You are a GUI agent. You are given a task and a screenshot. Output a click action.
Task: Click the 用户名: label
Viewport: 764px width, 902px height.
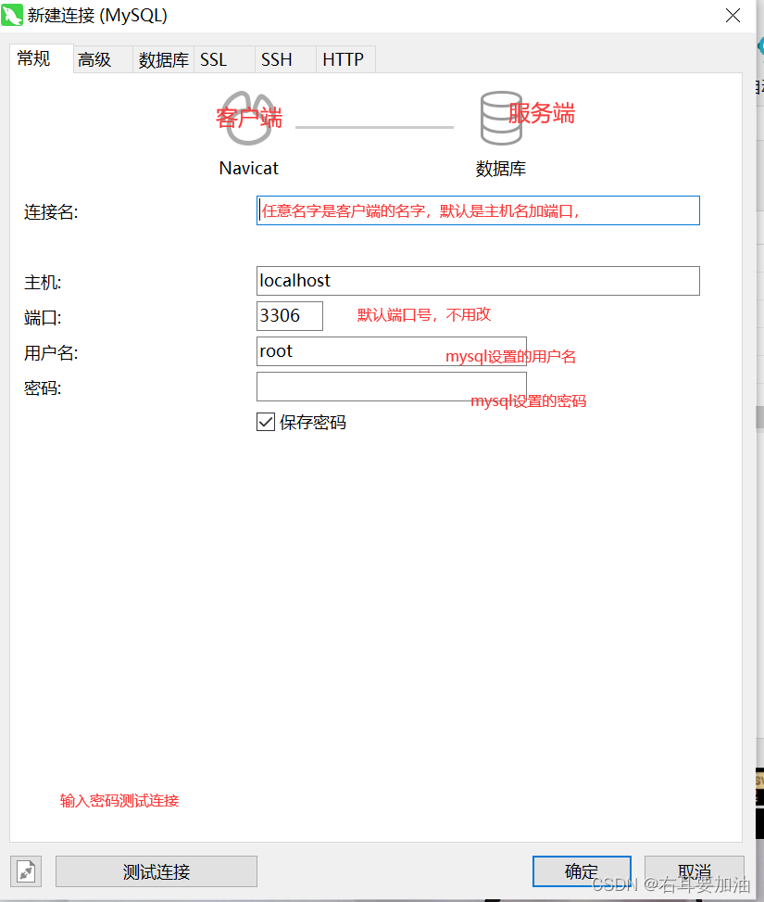click(x=51, y=352)
